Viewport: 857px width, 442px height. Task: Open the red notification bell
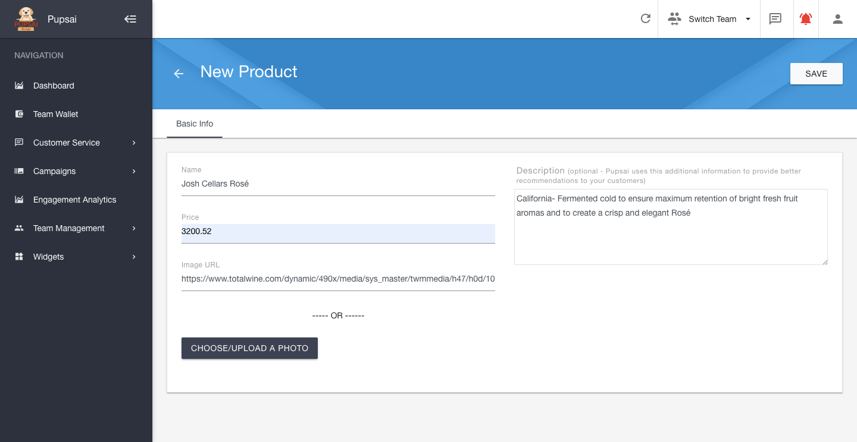coord(806,19)
